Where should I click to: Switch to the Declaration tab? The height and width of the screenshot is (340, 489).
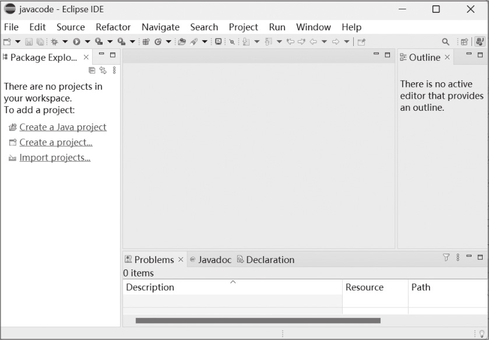click(266, 260)
